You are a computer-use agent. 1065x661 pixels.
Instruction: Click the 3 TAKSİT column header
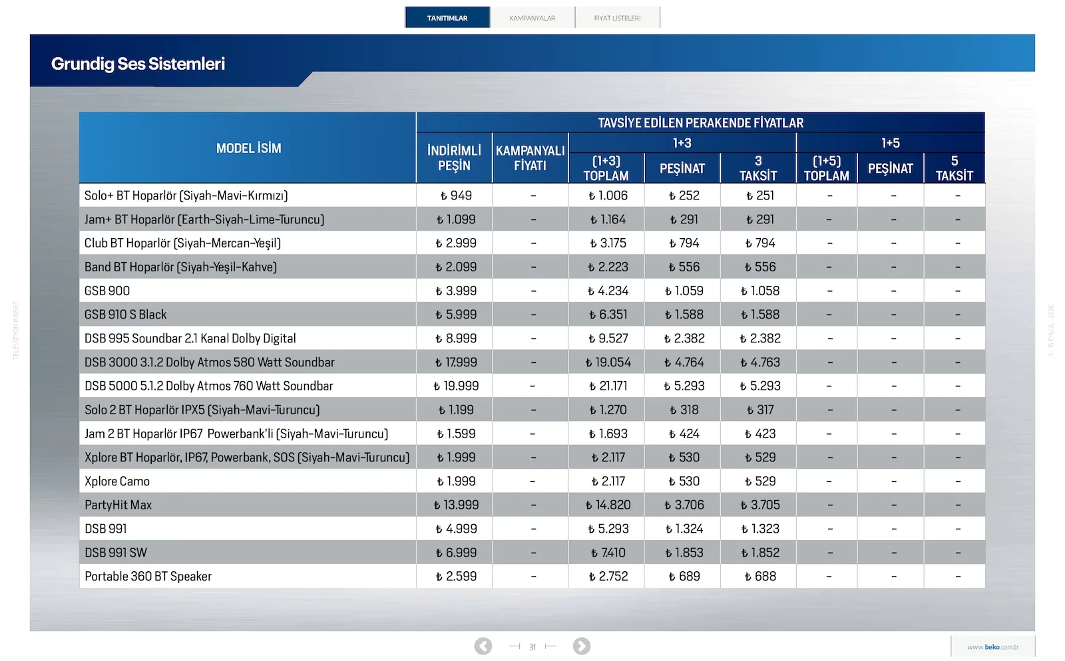[758, 168]
